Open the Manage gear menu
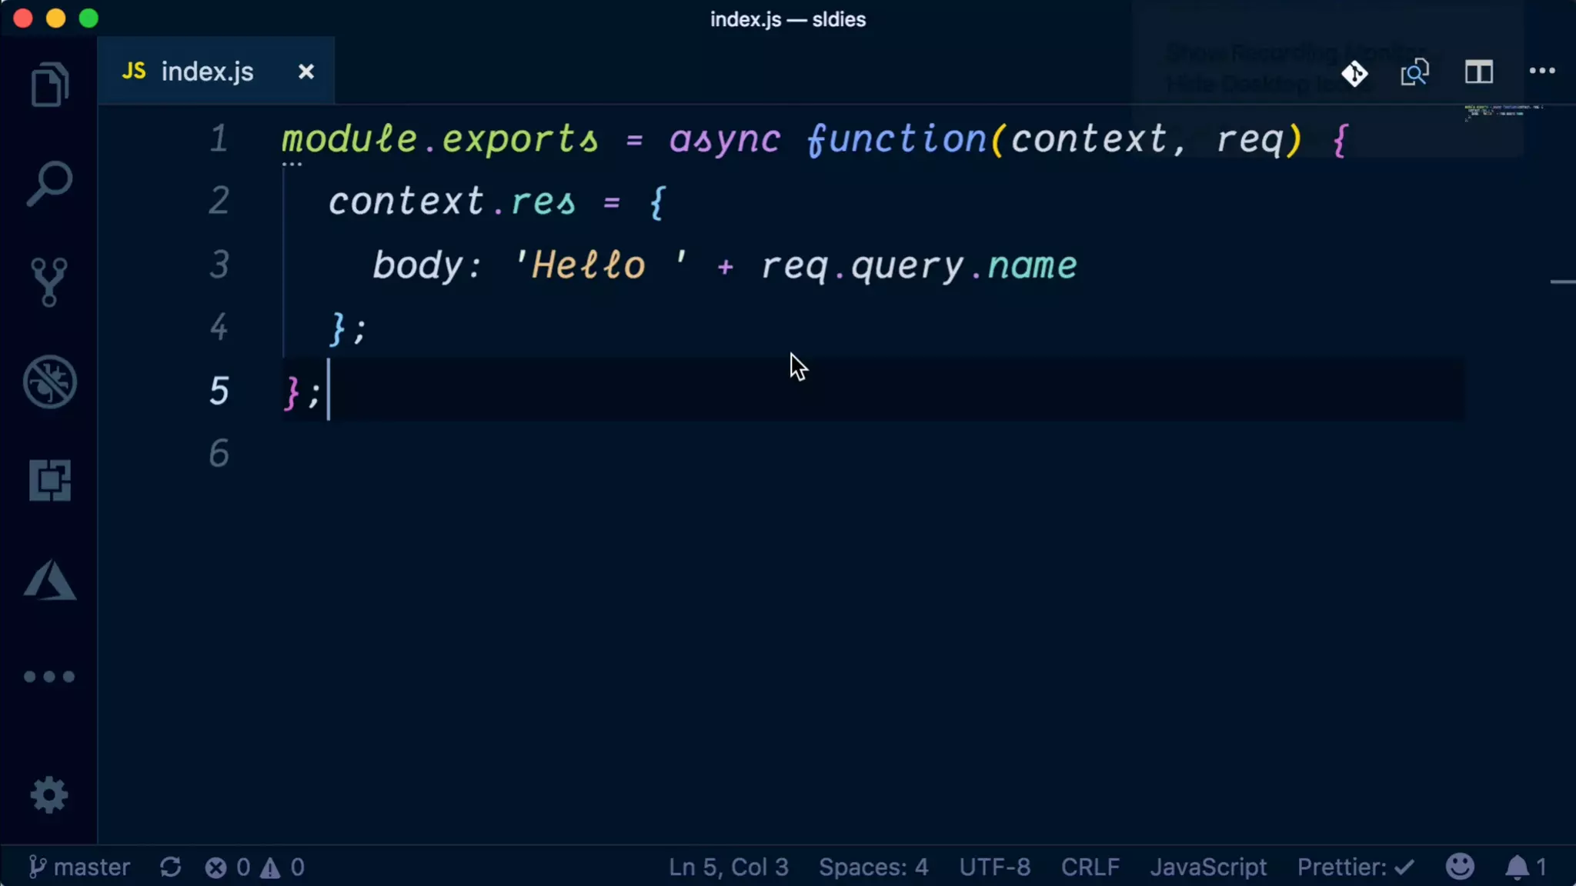This screenshot has height=886, width=1576. pos(49,795)
